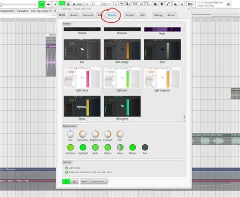
Task: Select the A settings state
Action: [x=66, y=181]
